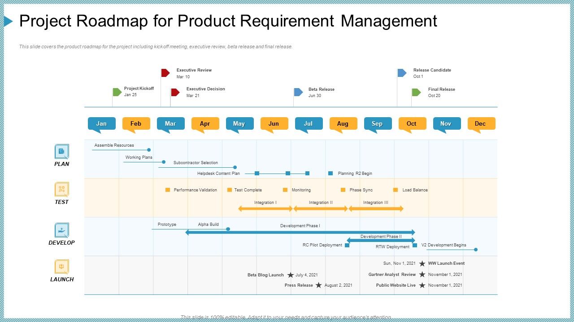The height and width of the screenshot is (322, 574).
Task: Click the Phase Sync orange square
Action: point(343,190)
